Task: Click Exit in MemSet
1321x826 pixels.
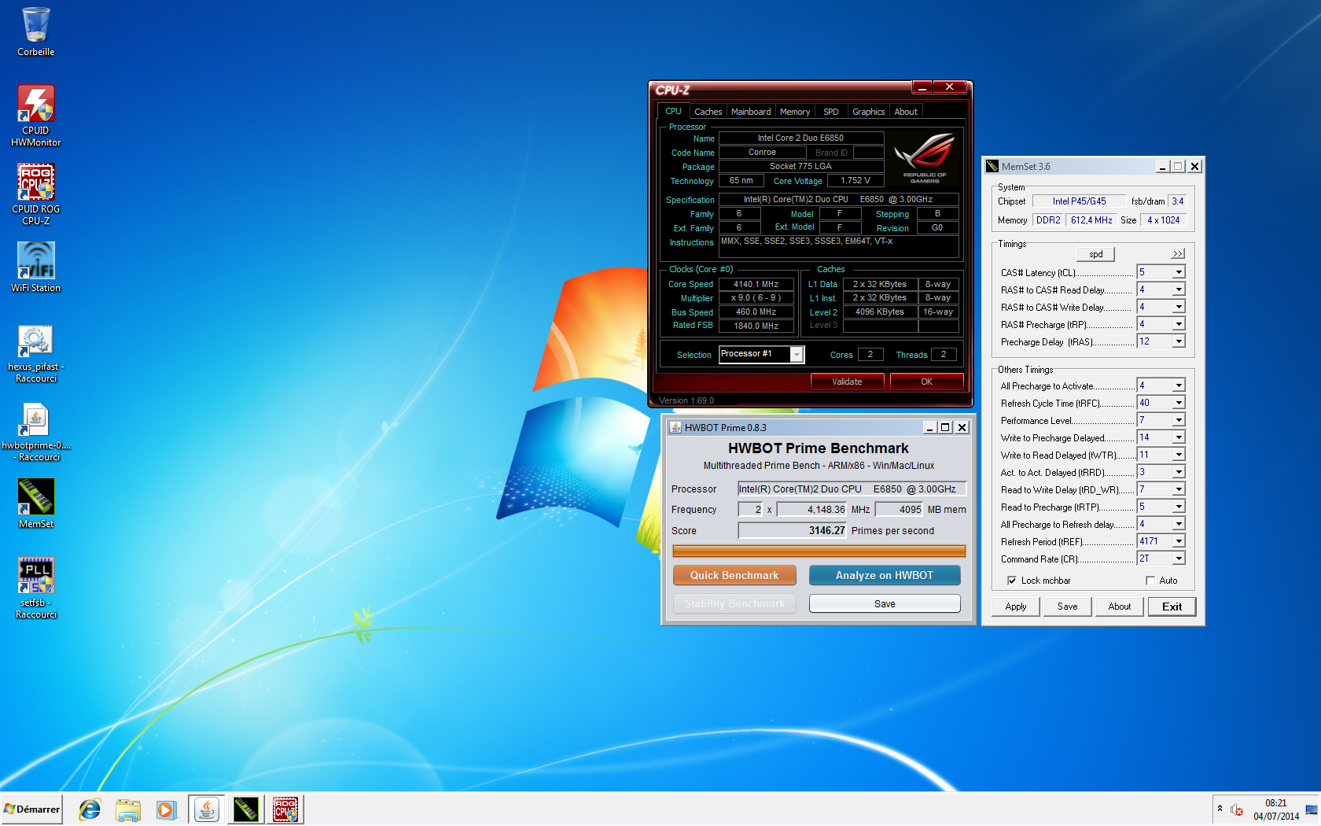Action: point(1172,607)
